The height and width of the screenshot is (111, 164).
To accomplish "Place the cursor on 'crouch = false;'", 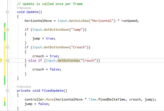I will tap(47, 69).
